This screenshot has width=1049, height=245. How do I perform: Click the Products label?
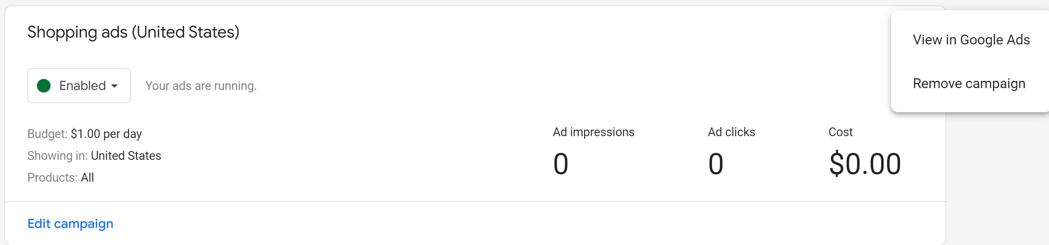click(53, 178)
